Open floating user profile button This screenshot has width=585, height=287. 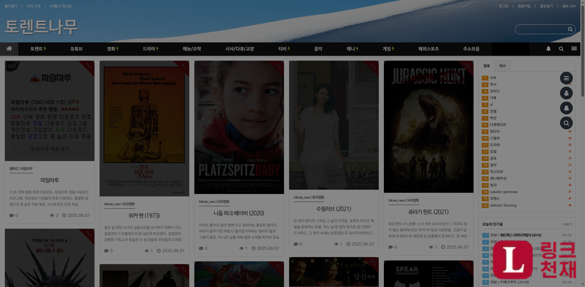(x=566, y=93)
